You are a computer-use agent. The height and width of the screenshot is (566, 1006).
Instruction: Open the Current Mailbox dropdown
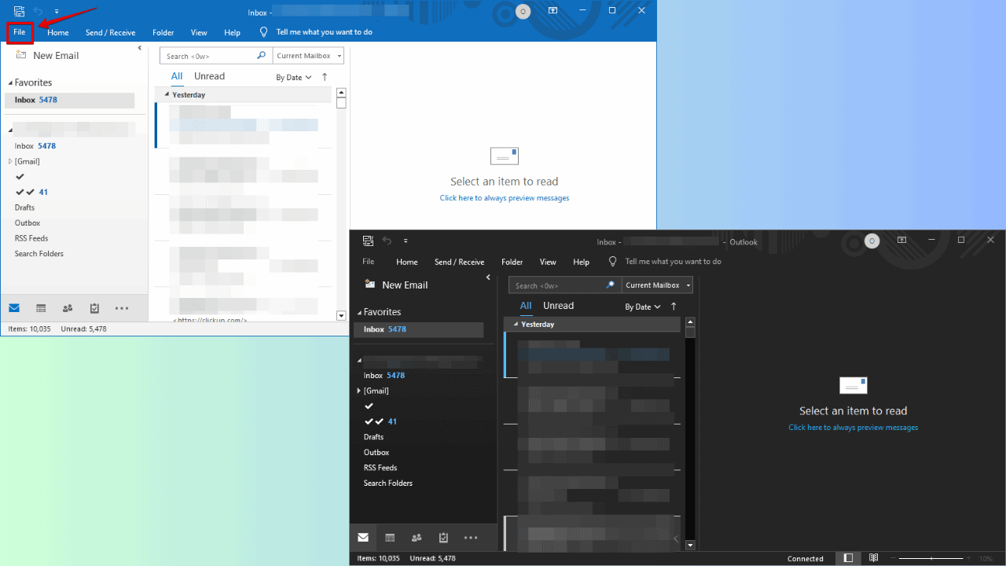336,55
